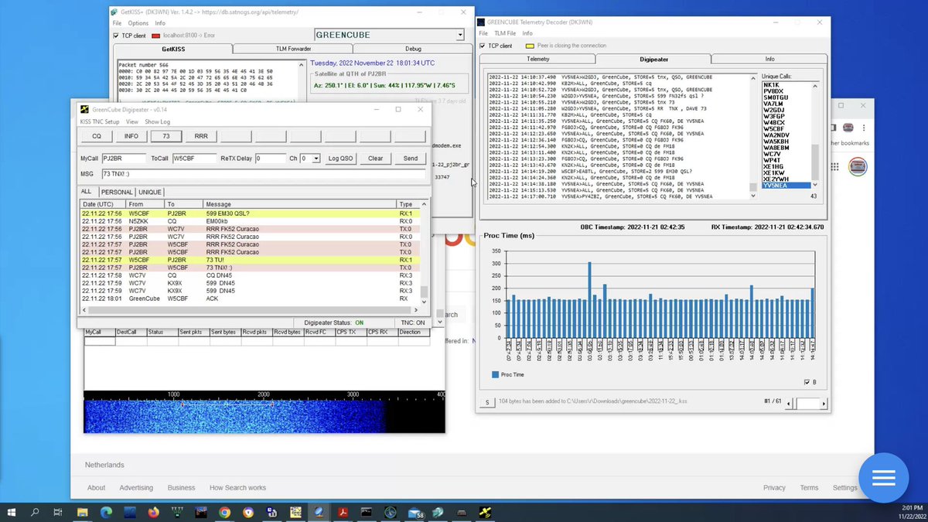This screenshot has height=522, width=928.
Task: Click MyCall input field
Action: 125,158
